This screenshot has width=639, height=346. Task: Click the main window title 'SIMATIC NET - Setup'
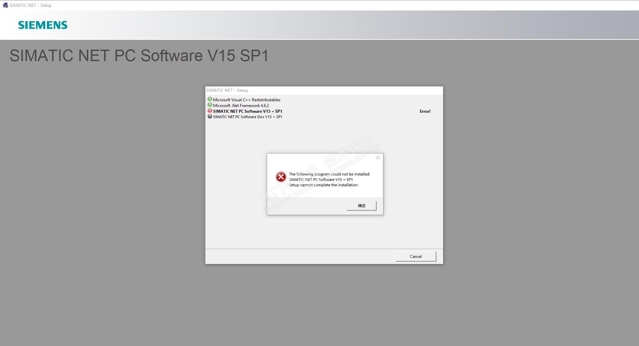pyautogui.click(x=30, y=5)
